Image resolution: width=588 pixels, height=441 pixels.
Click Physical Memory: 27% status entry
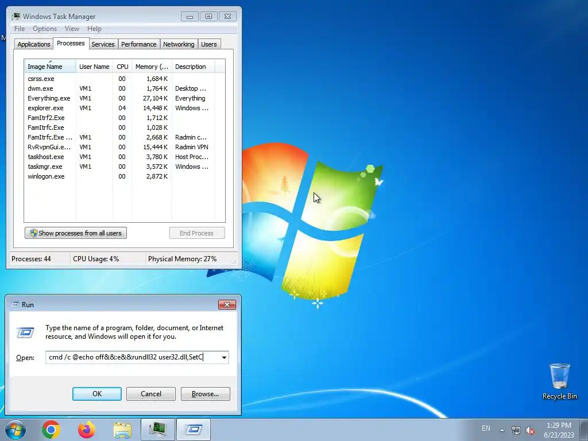pos(182,259)
